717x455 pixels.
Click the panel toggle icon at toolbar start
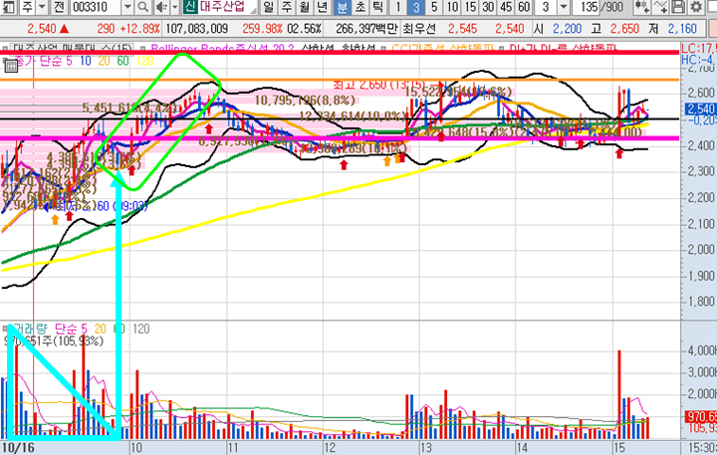coord(8,7)
